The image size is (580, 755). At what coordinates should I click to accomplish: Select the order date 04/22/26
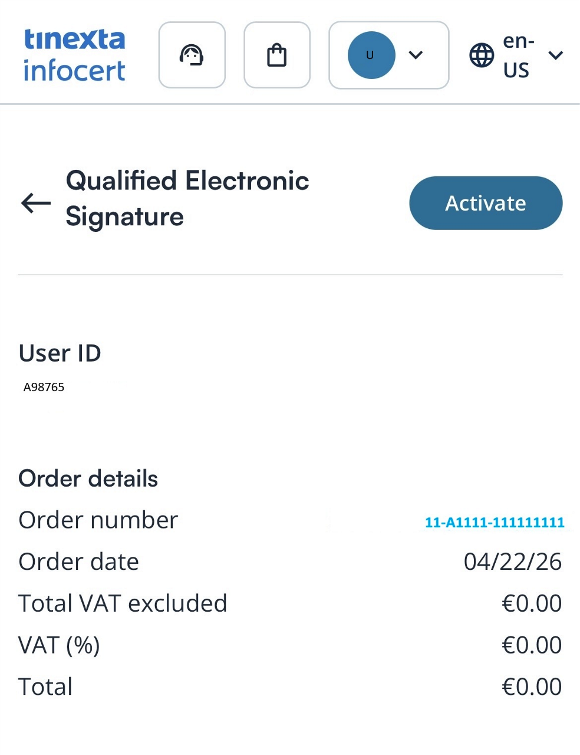tap(513, 562)
